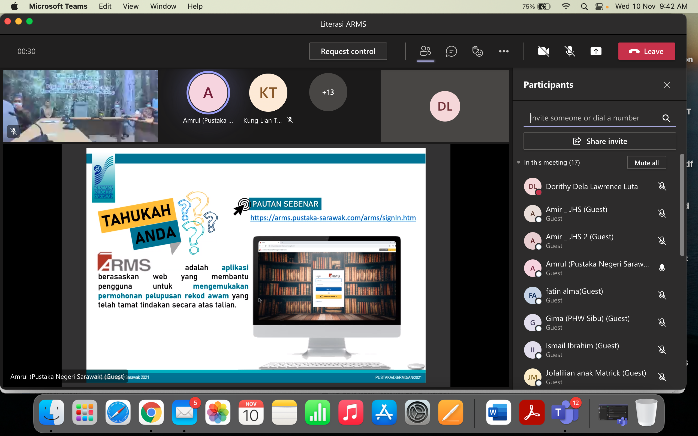Open Photos from the Dock
This screenshot has width=698, height=436.
[x=218, y=412]
